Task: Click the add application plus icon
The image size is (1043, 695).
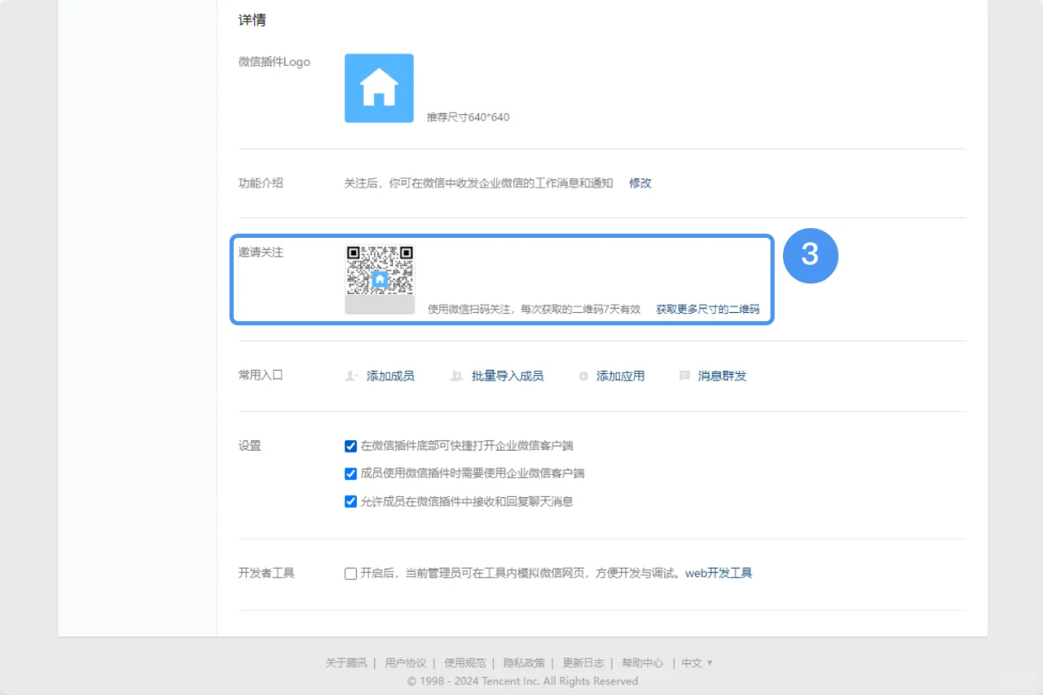Action: [583, 376]
